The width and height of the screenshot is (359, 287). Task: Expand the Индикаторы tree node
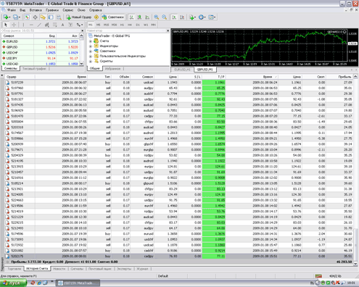(x=91, y=46)
